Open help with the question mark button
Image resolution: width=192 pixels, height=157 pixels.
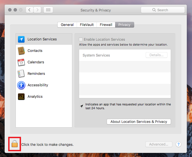(178, 144)
